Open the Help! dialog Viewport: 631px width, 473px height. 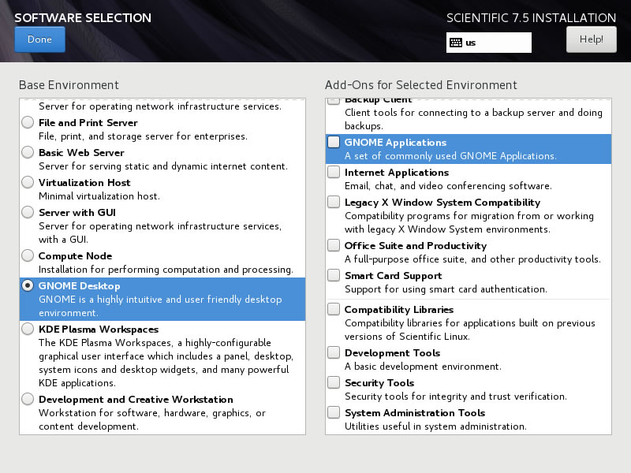(x=591, y=39)
